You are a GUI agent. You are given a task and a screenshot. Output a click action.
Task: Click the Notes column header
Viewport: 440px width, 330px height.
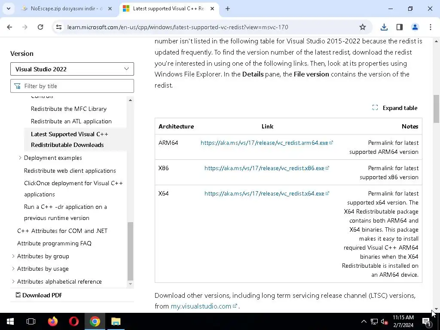pos(410,127)
